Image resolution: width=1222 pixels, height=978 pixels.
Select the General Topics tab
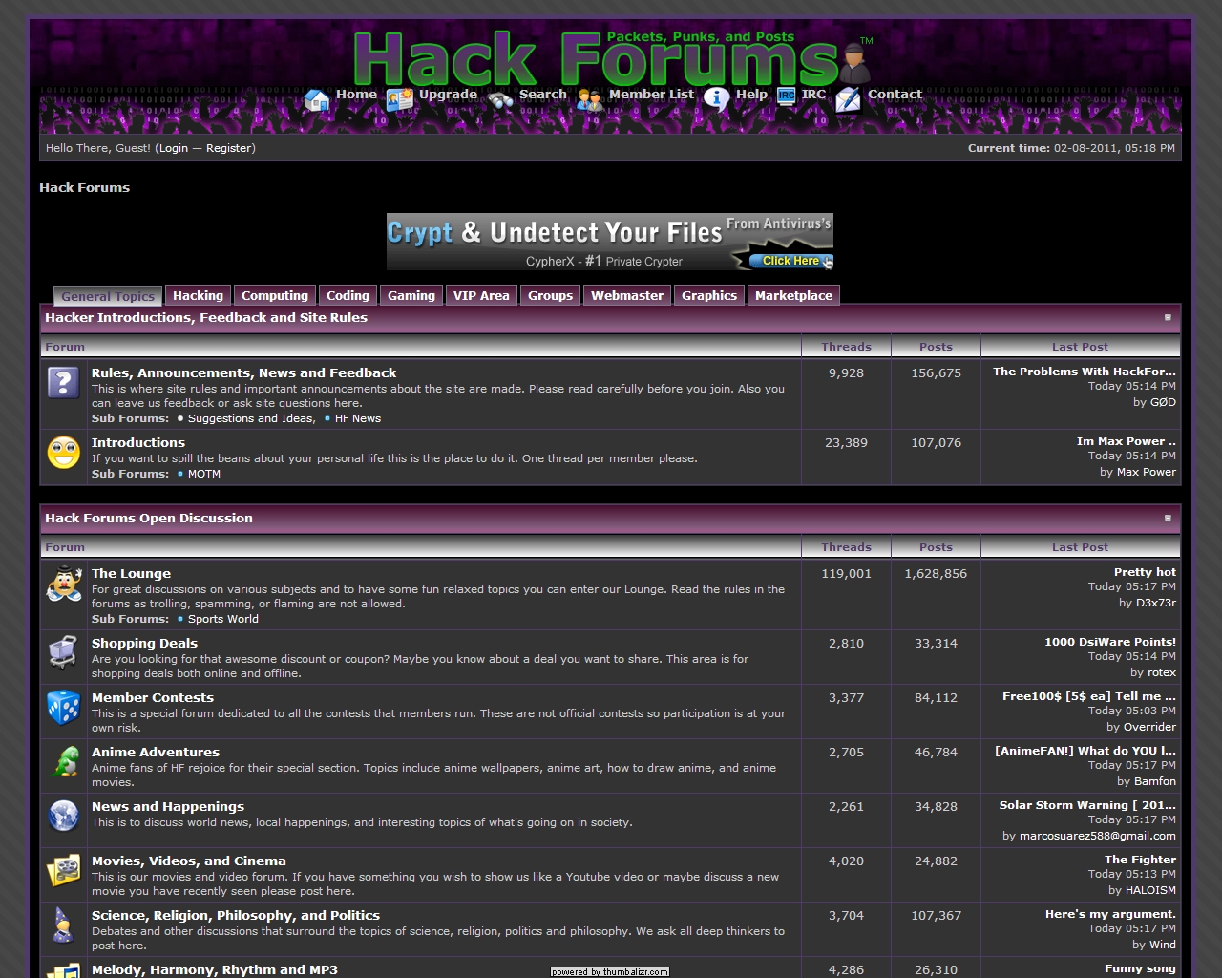tap(108, 296)
